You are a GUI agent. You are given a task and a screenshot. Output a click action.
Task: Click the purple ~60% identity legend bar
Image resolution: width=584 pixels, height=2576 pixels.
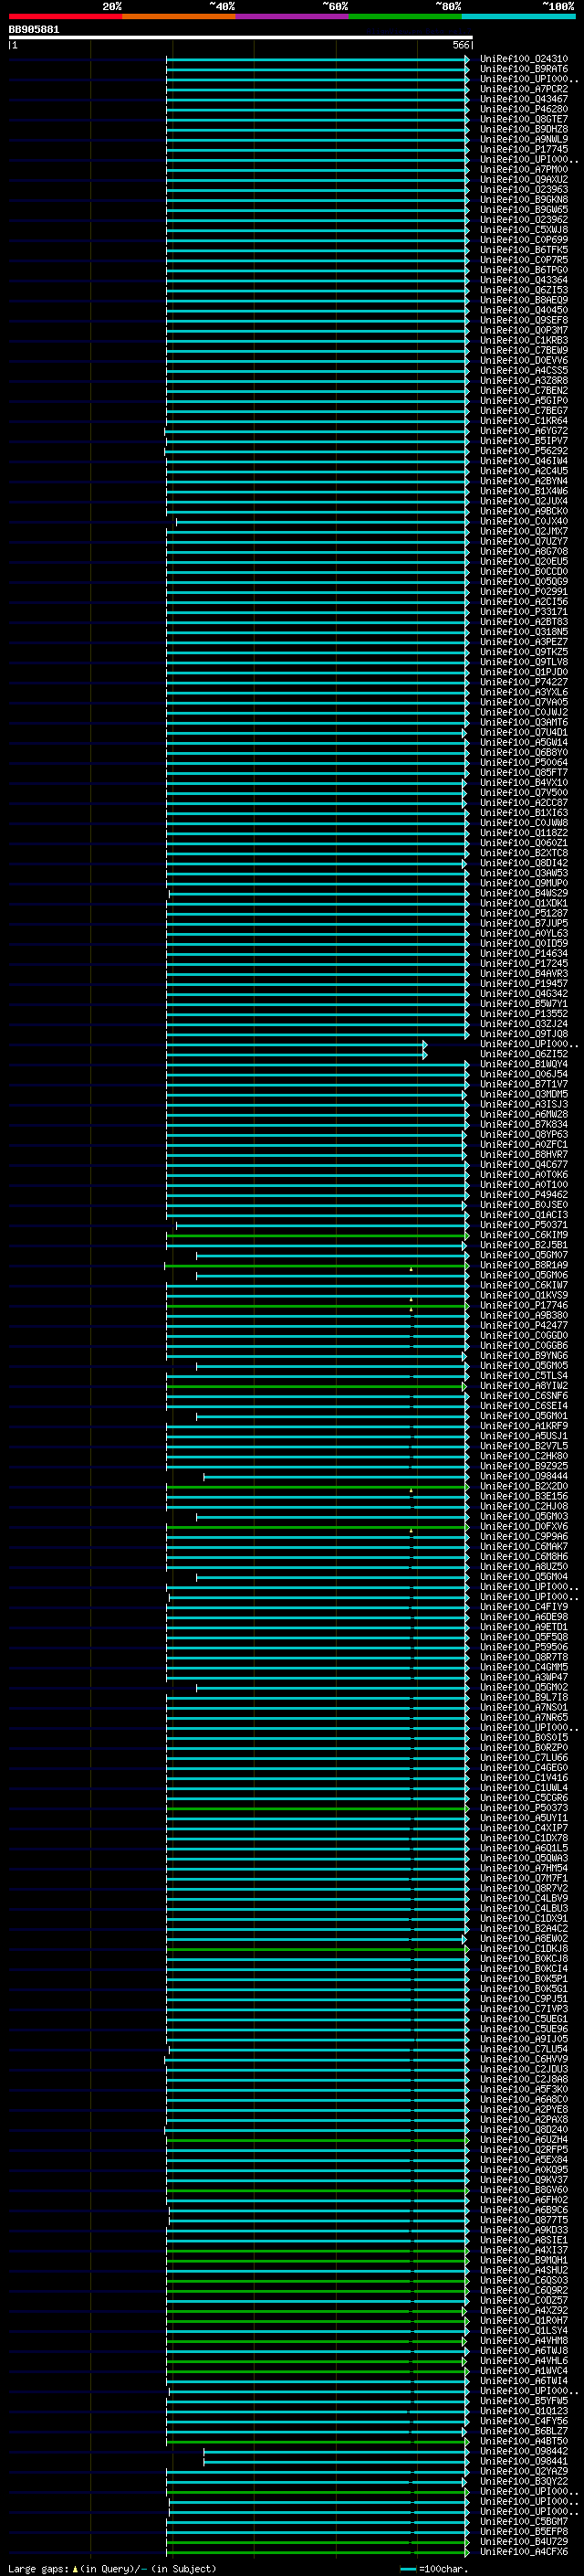pyautogui.click(x=293, y=16)
